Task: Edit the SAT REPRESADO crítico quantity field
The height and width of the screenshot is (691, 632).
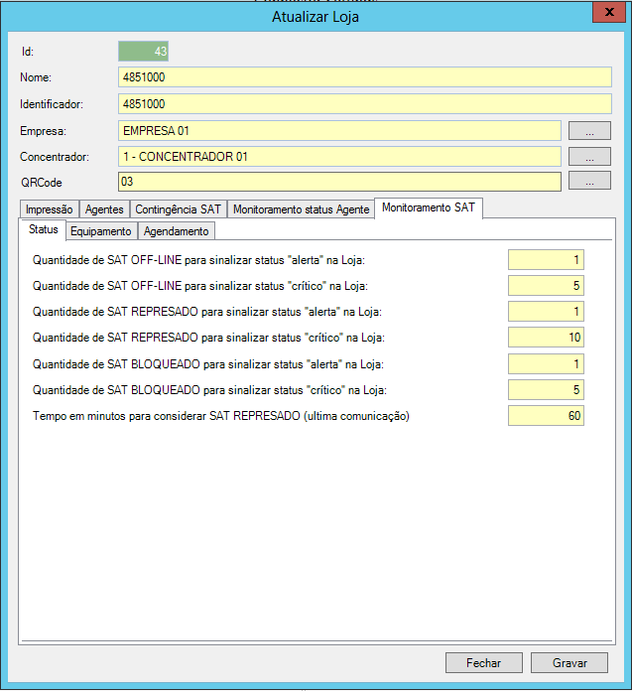Action: 546,338
